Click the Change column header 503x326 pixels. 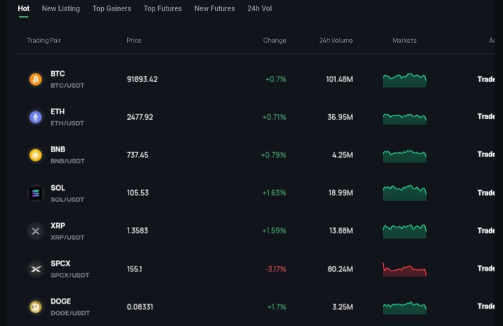[275, 41]
